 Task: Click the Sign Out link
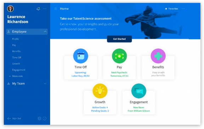14,118
